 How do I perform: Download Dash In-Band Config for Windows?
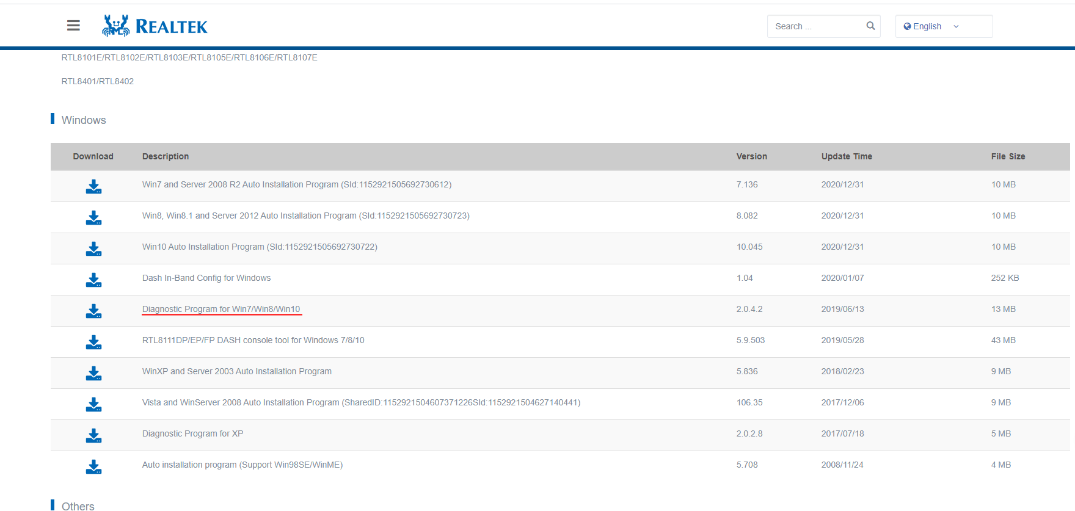[93, 280]
